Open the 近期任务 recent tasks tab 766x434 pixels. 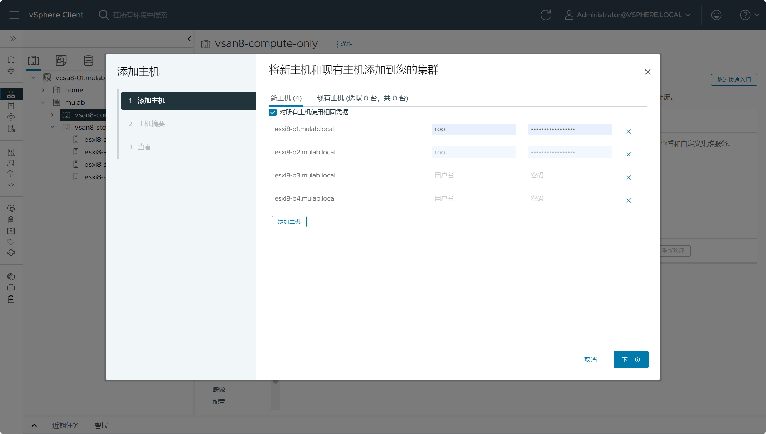tap(66, 425)
